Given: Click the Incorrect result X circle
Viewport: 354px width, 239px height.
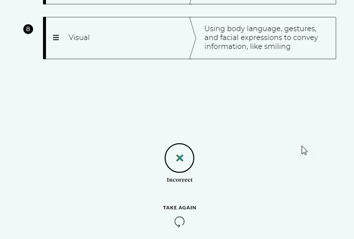Looking at the screenshot, I should 179,158.
